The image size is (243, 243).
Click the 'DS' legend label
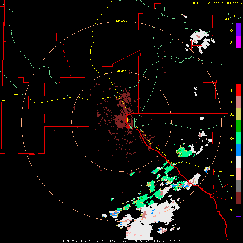(232, 162)
